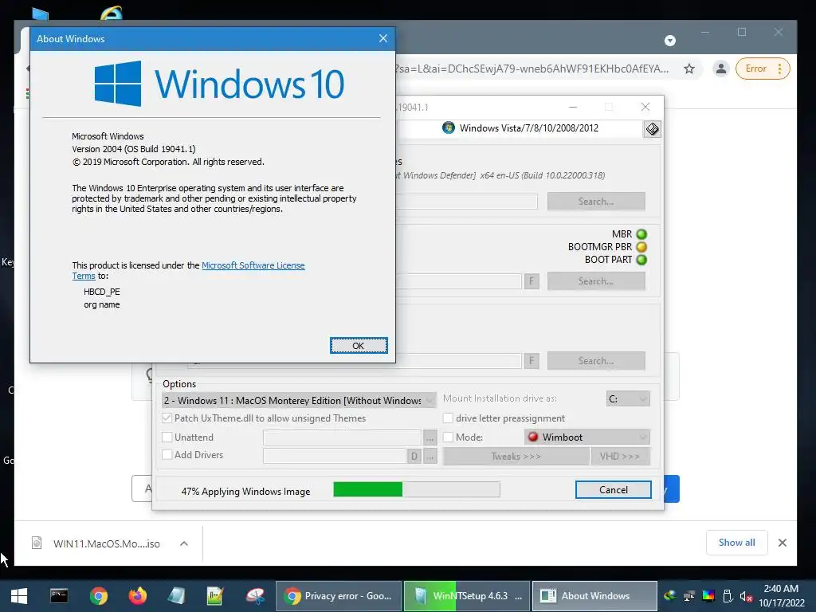Click the BOOTMGR PBR yellow status light
816x612 pixels.
click(x=641, y=247)
